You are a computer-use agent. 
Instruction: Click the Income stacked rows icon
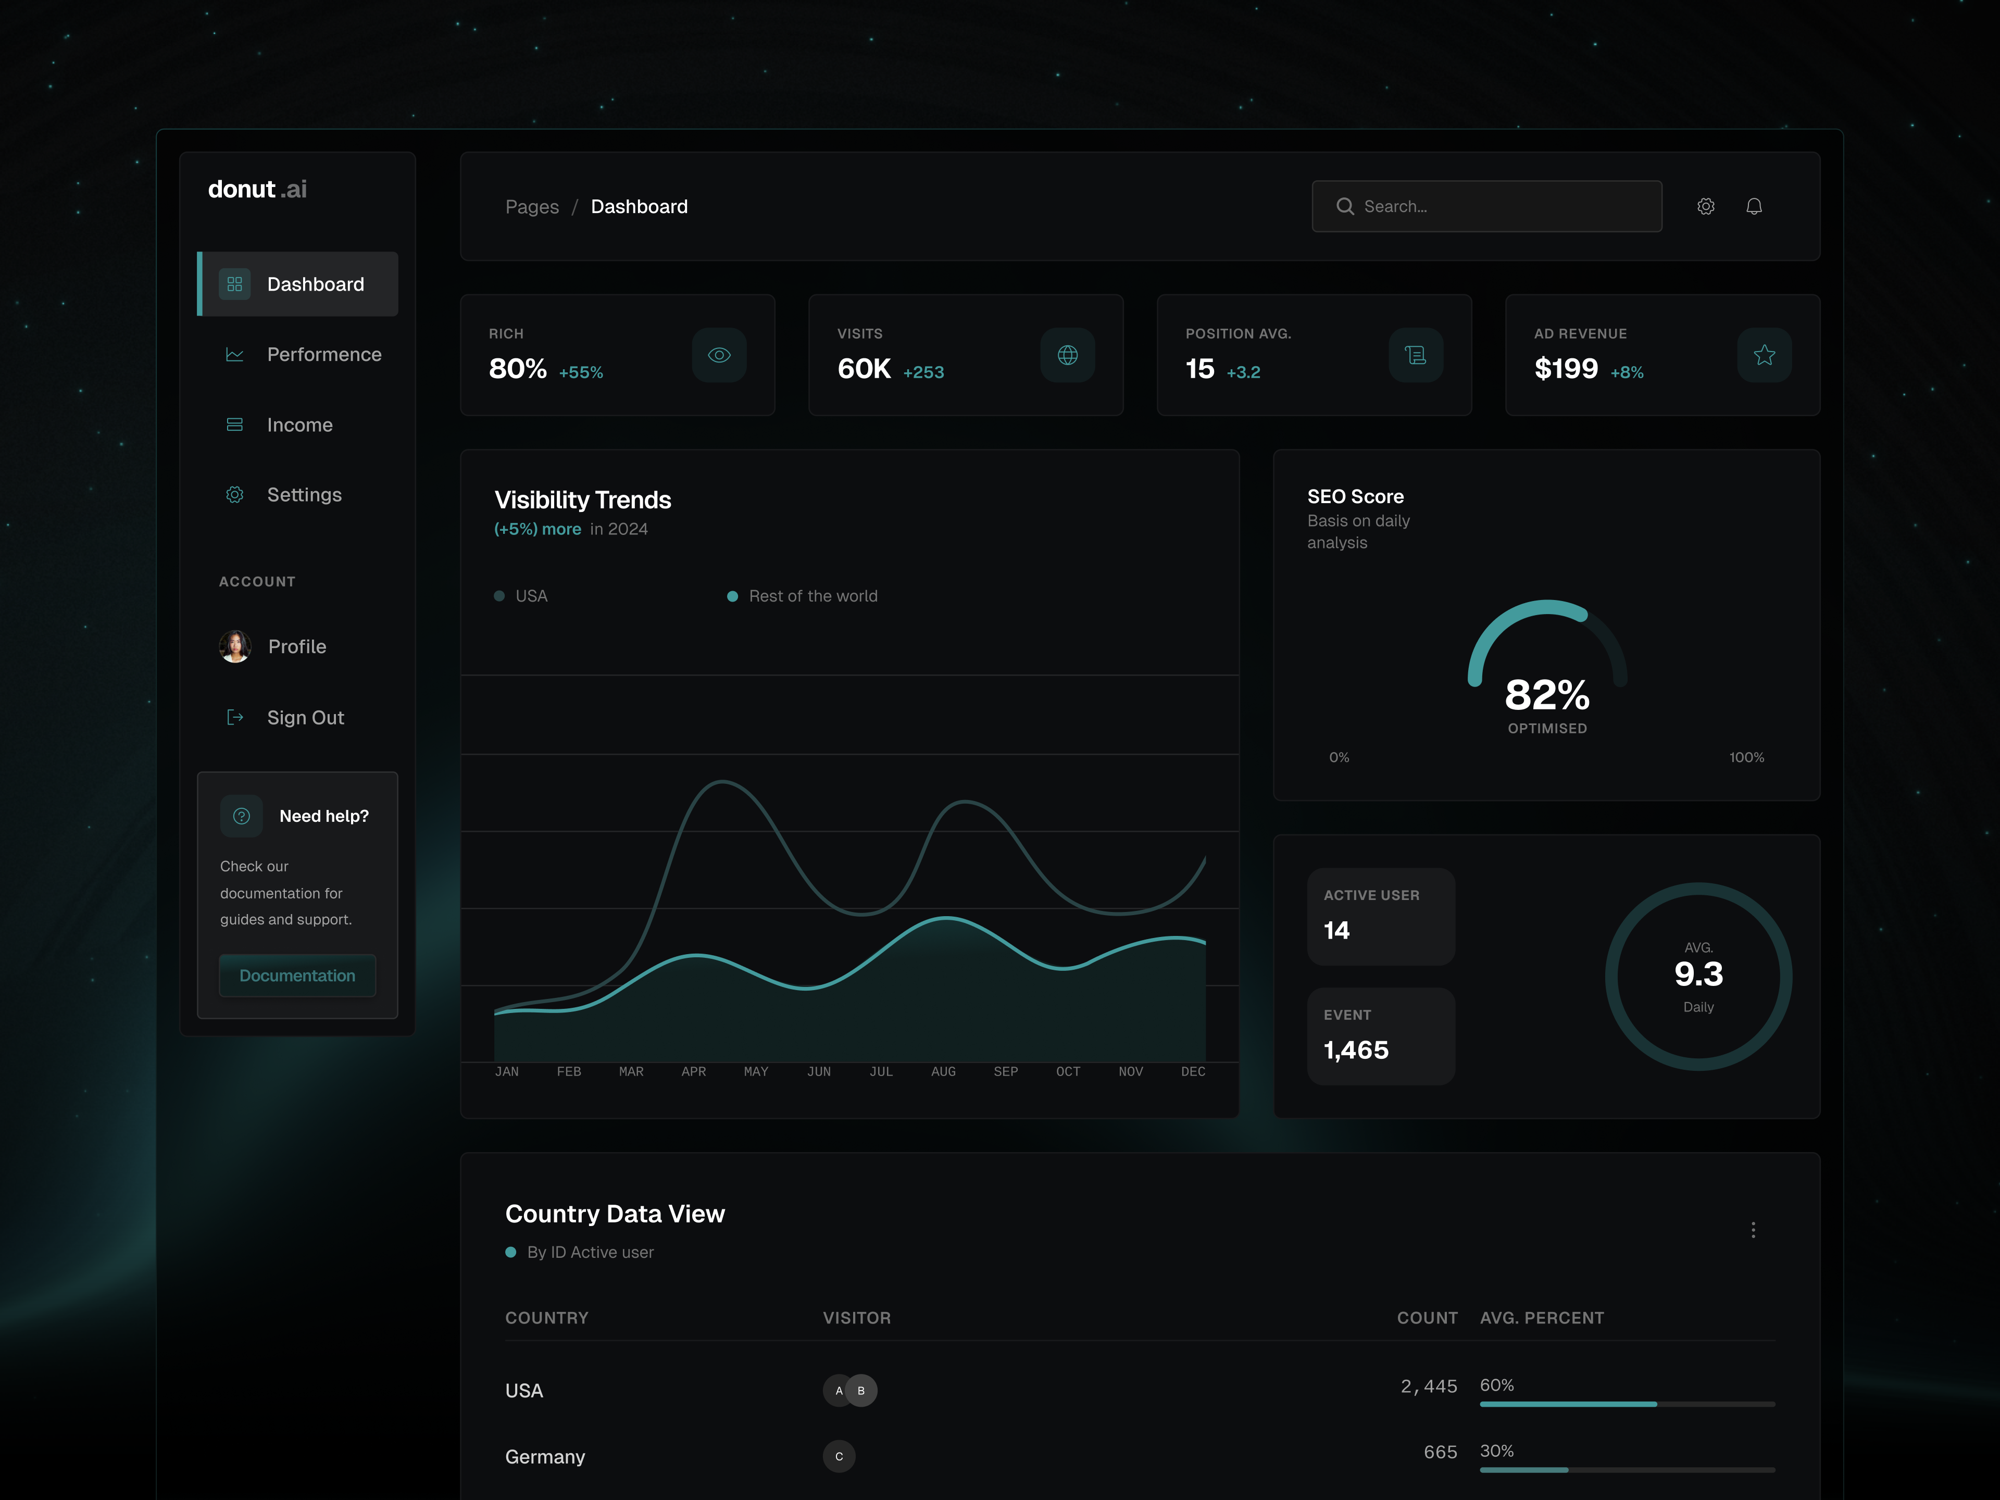(235, 425)
